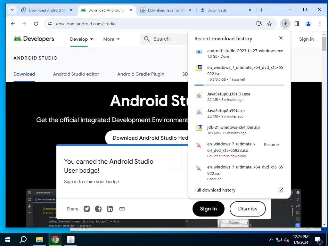The image size is (328, 246).
Task: Reload the current page
Action: point(36,24)
